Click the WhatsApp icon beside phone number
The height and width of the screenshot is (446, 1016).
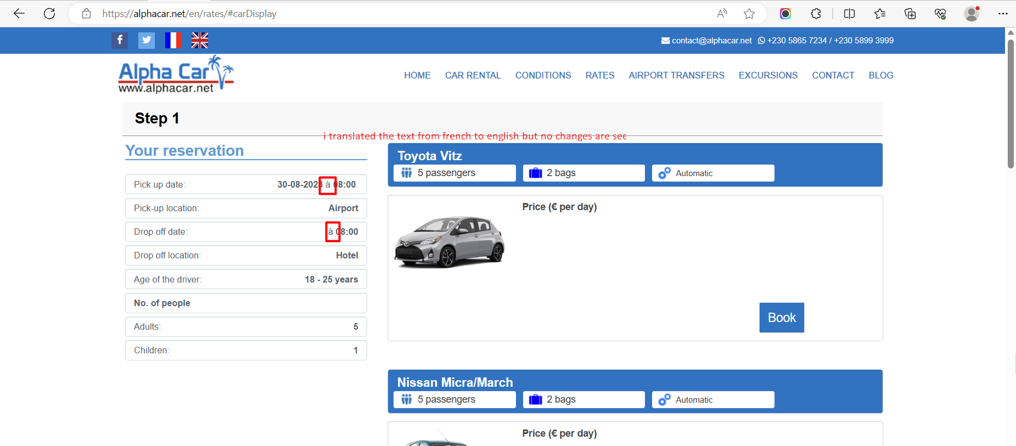point(761,41)
